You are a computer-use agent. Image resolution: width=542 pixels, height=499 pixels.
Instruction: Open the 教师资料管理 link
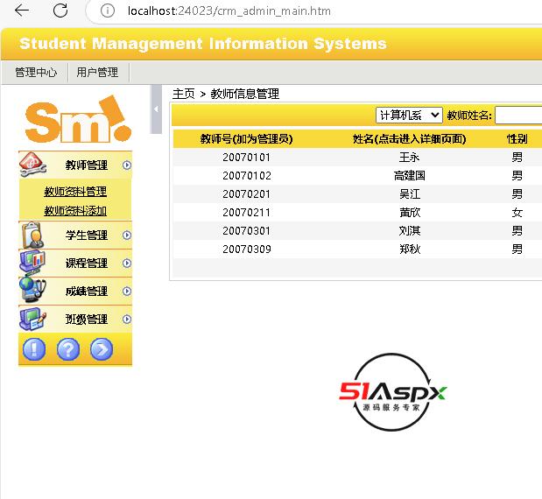(75, 192)
